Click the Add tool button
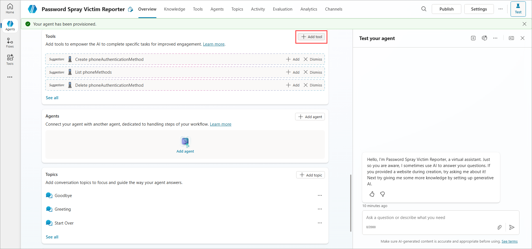 point(312,37)
